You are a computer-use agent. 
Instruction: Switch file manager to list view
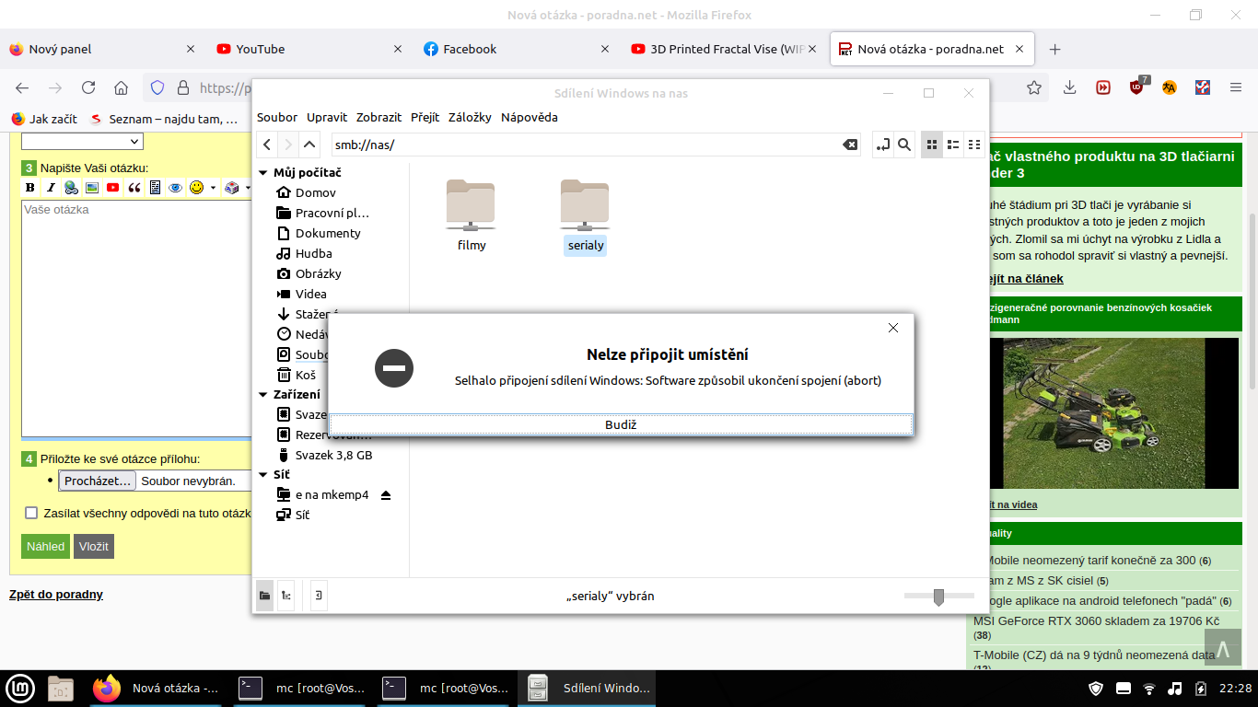coord(953,145)
